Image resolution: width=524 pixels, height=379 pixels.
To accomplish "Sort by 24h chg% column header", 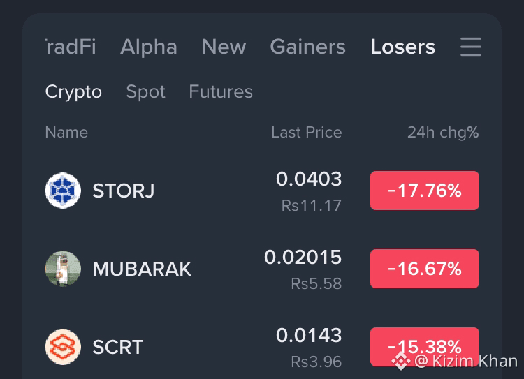I will (x=443, y=132).
